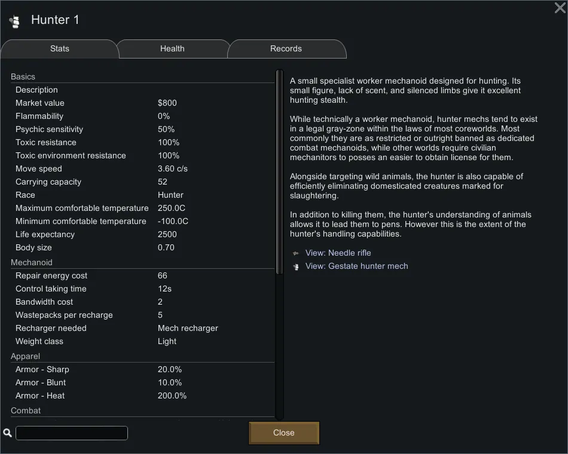Select the Move speed stat row
Viewport: 568px width, 454px height.
143,169
